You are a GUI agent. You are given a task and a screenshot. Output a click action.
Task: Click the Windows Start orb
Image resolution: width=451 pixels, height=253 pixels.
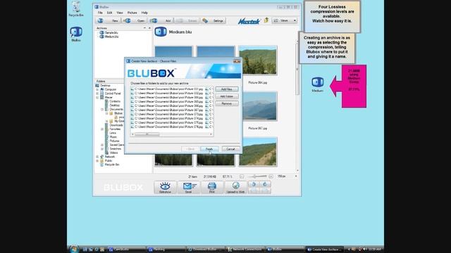(x=73, y=249)
